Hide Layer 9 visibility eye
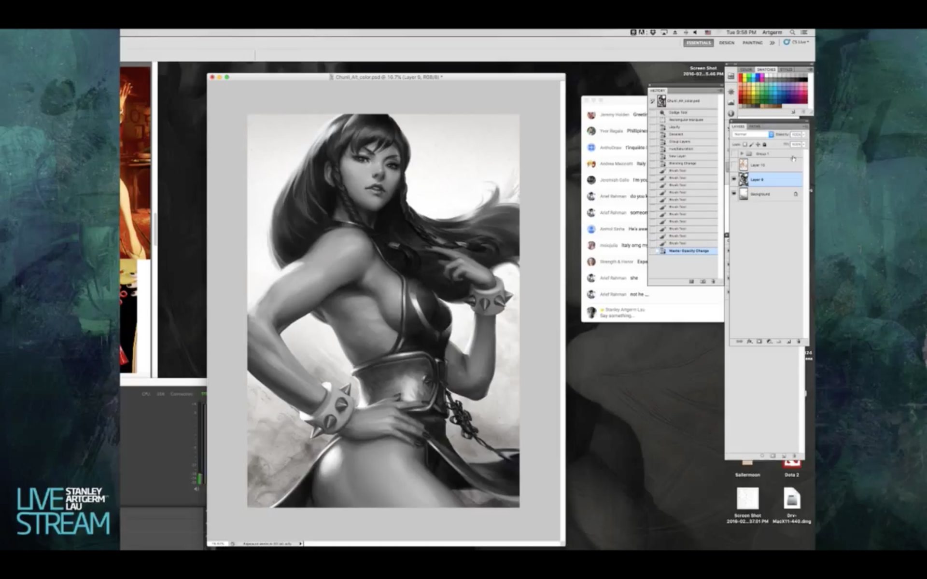This screenshot has height=579, width=927. point(734,179)
